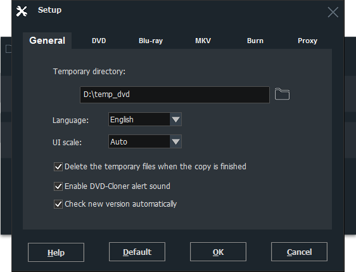Expand the UI scale dropdown arrow
This screenshot has width=356, height=272.
[175, 141]
